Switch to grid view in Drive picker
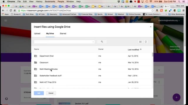 tap(140, 42)
